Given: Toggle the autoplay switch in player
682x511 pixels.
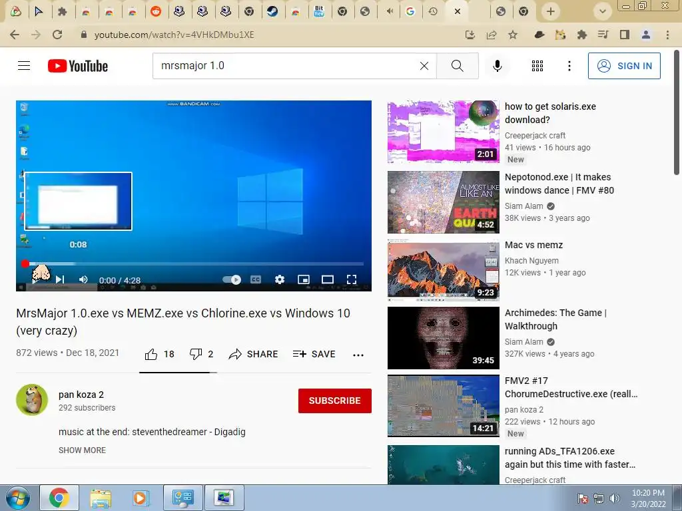Looking at the screenshot, I should [x=231, y=279].
